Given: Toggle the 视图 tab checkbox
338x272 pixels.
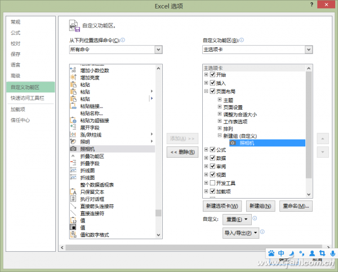Looking at the screenshot, I should pyautogui.click(x=212, y=175).
